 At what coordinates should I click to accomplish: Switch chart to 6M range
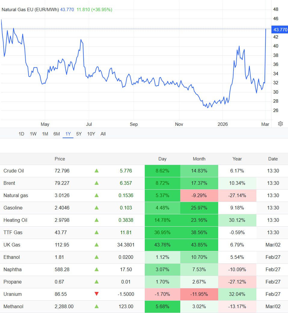point(57,134)
